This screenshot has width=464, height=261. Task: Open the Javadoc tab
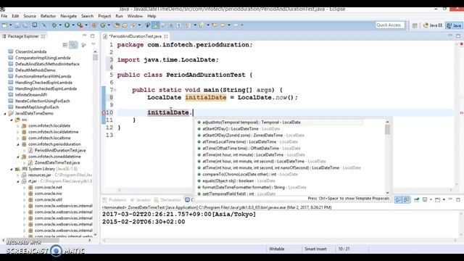point(141,200)
